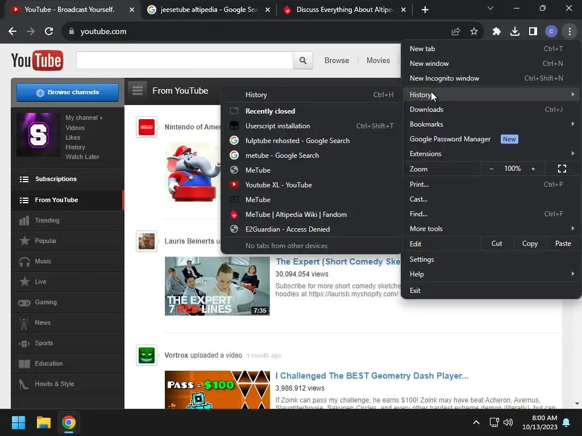This screenshot has height=436, width=582.
Task: Select New tab from Chrome menu
Action: point(492,49)
